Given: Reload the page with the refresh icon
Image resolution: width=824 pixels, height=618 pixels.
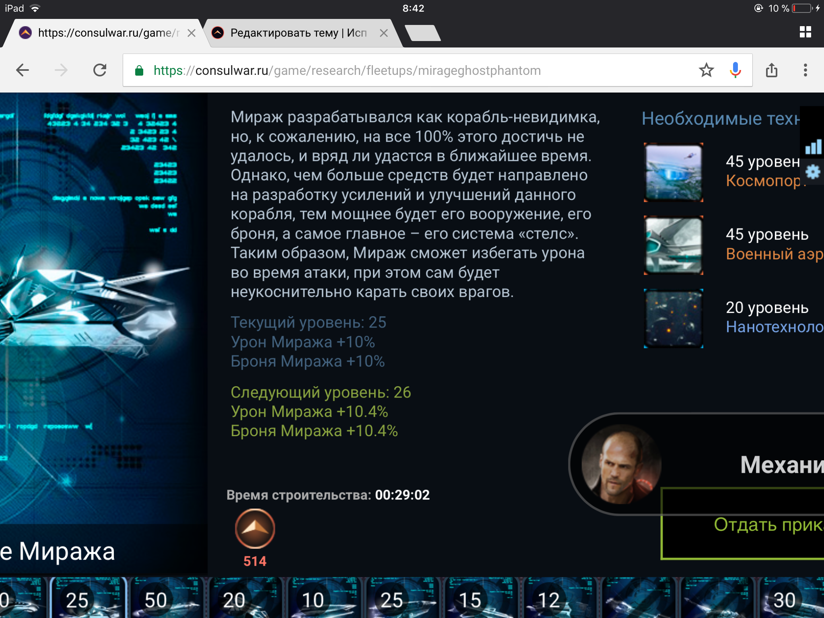Looking at the screenshot, I should pyautogui.click(x=100, y=70).
